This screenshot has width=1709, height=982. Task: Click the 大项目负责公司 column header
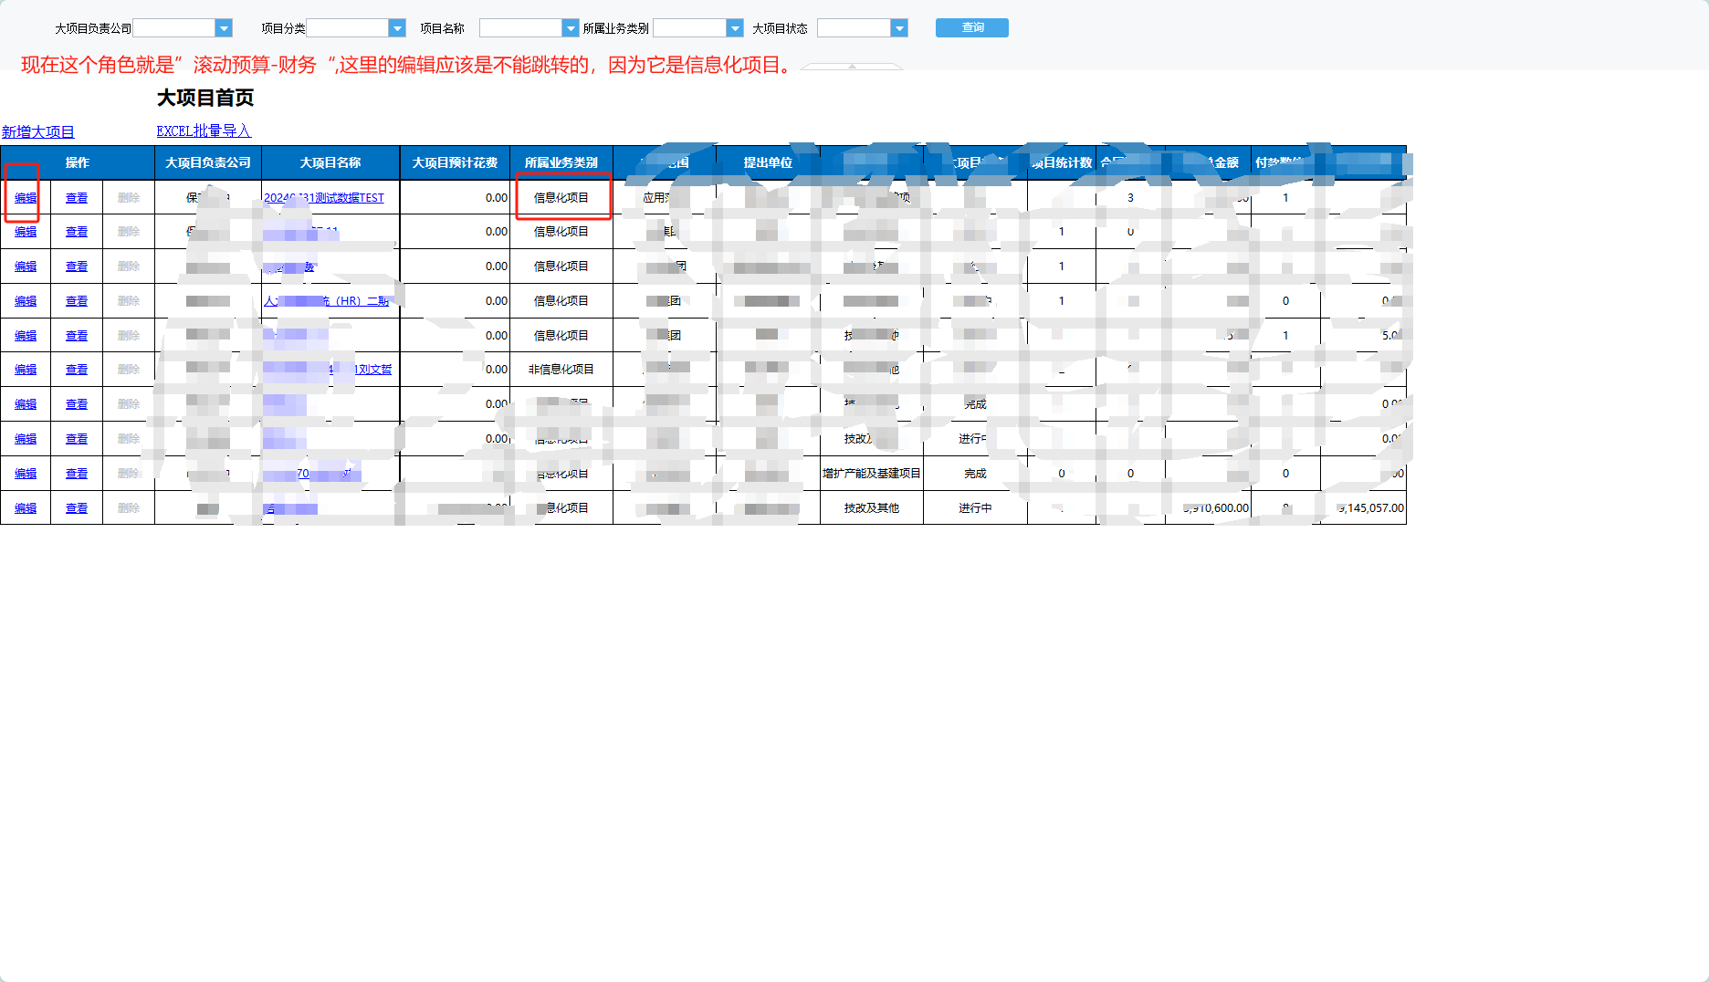(208, 162)
